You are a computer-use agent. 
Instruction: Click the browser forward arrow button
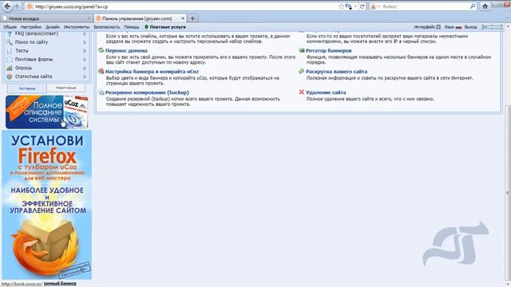click(18, 6)
